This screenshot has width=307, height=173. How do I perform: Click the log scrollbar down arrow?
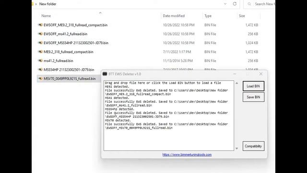click(236, 148)
